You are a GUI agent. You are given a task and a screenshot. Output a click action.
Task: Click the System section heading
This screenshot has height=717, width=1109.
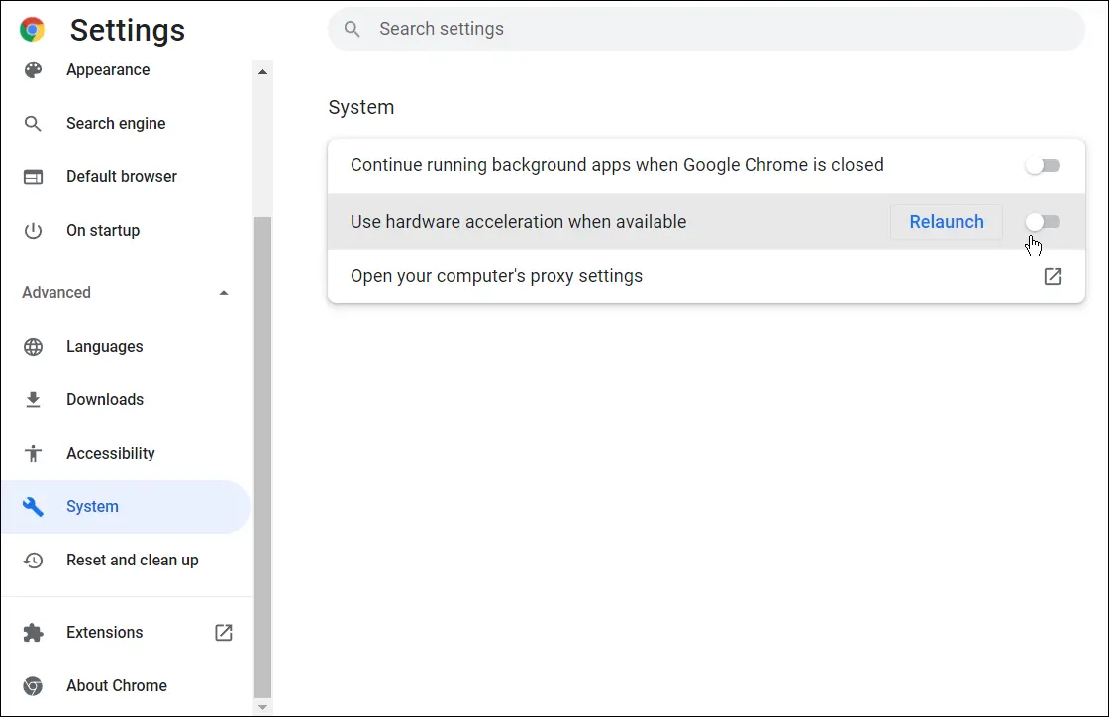point(360,108)
